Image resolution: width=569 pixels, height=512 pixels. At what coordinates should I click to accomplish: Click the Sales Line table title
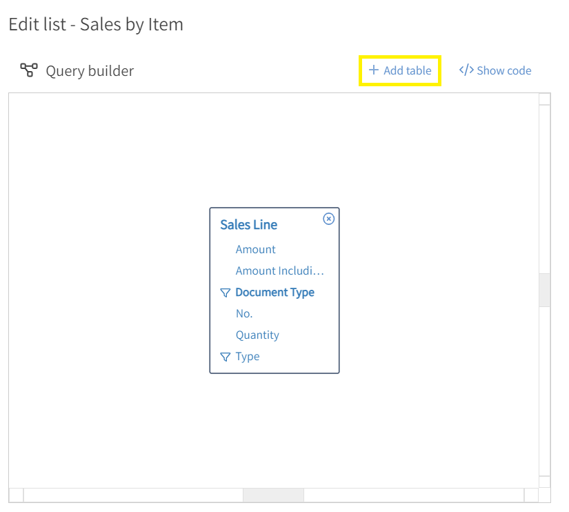pos(248,225)
